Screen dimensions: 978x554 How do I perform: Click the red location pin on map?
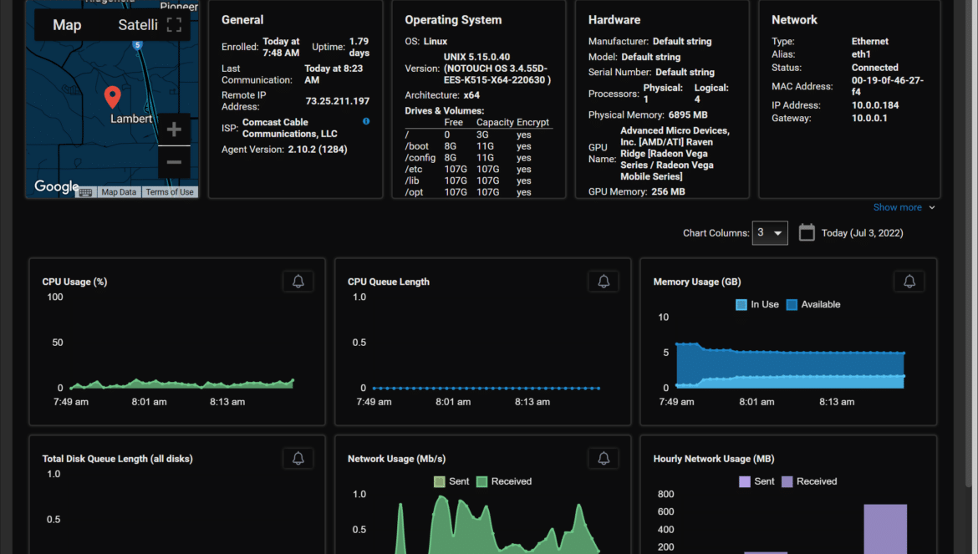click(x=112, y=97)
